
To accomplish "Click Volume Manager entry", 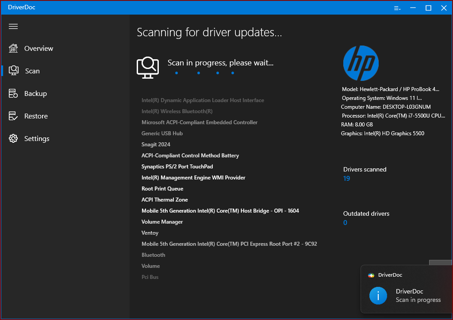I will click(162, 222).
